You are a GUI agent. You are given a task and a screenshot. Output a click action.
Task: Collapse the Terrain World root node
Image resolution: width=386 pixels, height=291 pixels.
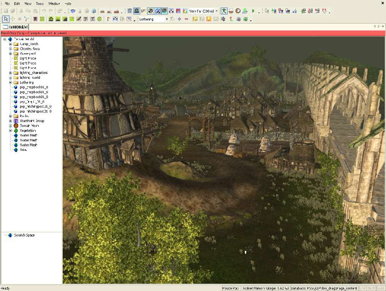[x=5, y=39]
